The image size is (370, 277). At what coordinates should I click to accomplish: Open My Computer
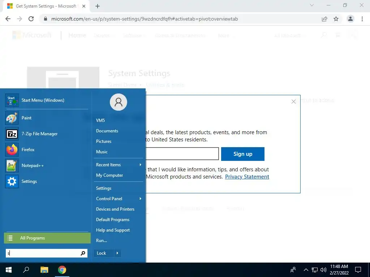click(x=109, y=175)
